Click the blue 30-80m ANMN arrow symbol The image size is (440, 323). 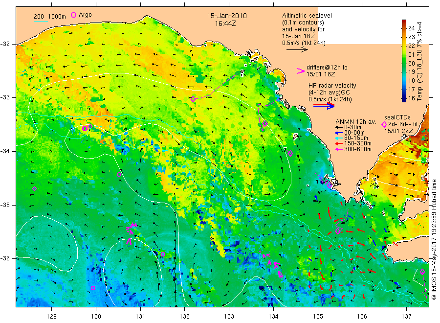pos(339,133)
